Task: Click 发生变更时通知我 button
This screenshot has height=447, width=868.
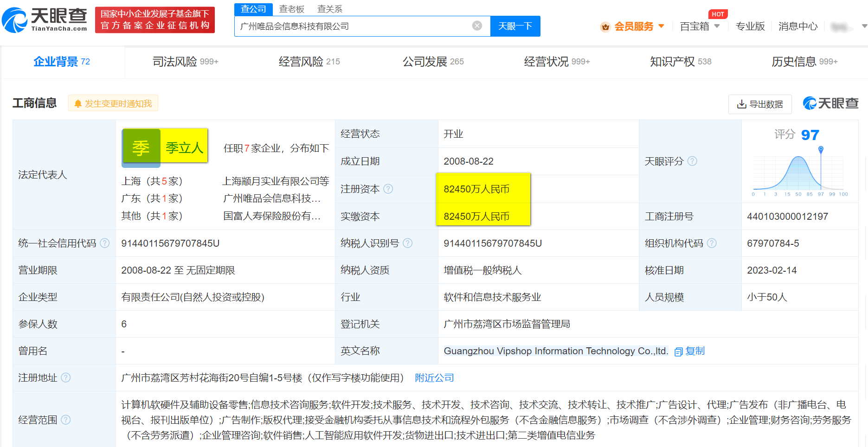Action: pyautogui.click(x=113, y=103)
